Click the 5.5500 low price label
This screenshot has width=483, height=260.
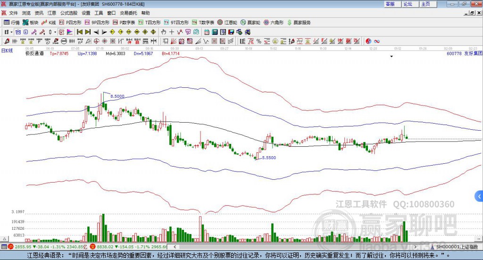pyautogui.click(x=269, y=158)
